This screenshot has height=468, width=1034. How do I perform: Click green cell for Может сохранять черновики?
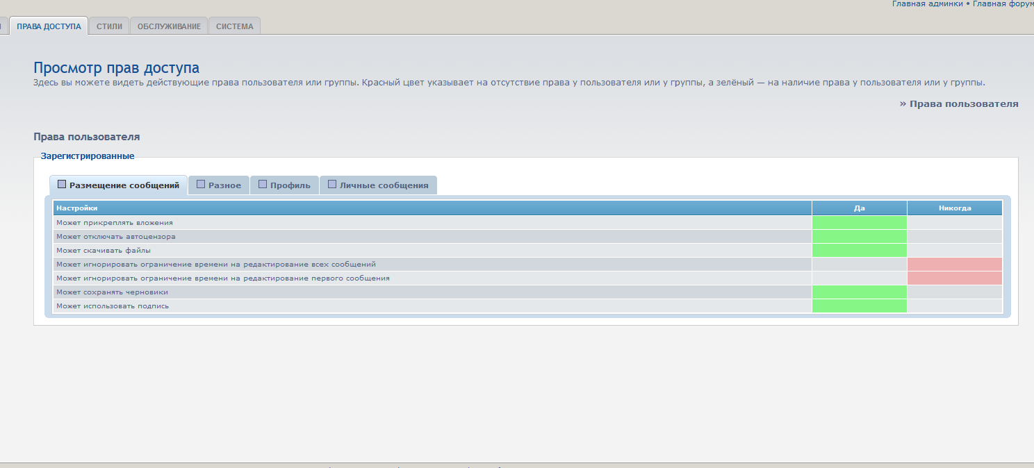(x=859, y=292)
